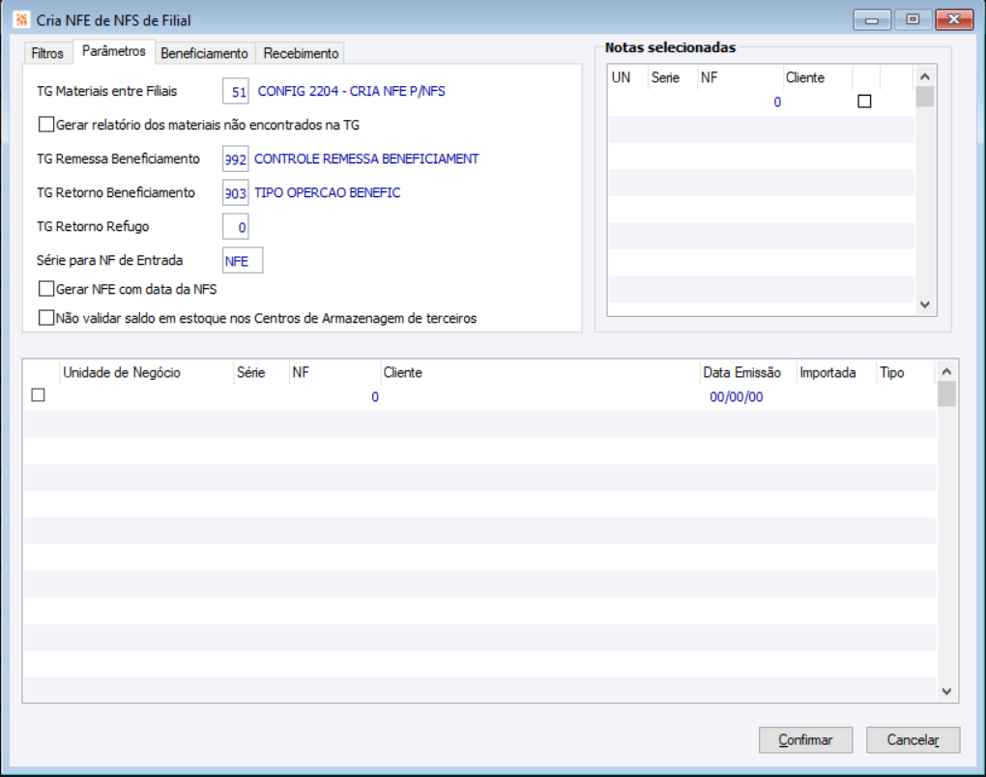Minimize the Cria NFE window
The width and height of the screenshot is (986, 777).
click(x=872, y=20)
